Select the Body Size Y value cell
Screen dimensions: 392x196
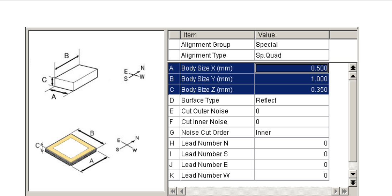292,79
